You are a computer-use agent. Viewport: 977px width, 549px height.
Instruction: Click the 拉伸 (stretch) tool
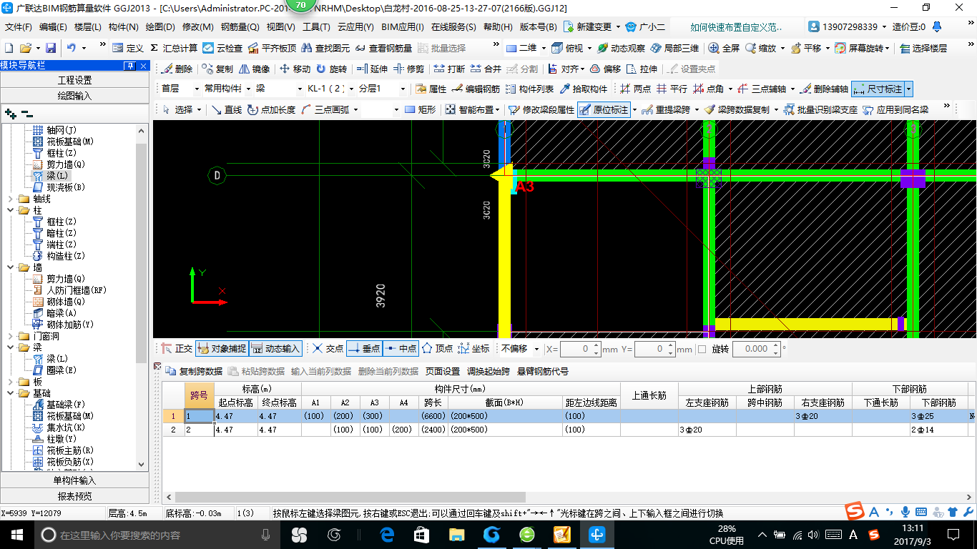(x=642, y=69)
